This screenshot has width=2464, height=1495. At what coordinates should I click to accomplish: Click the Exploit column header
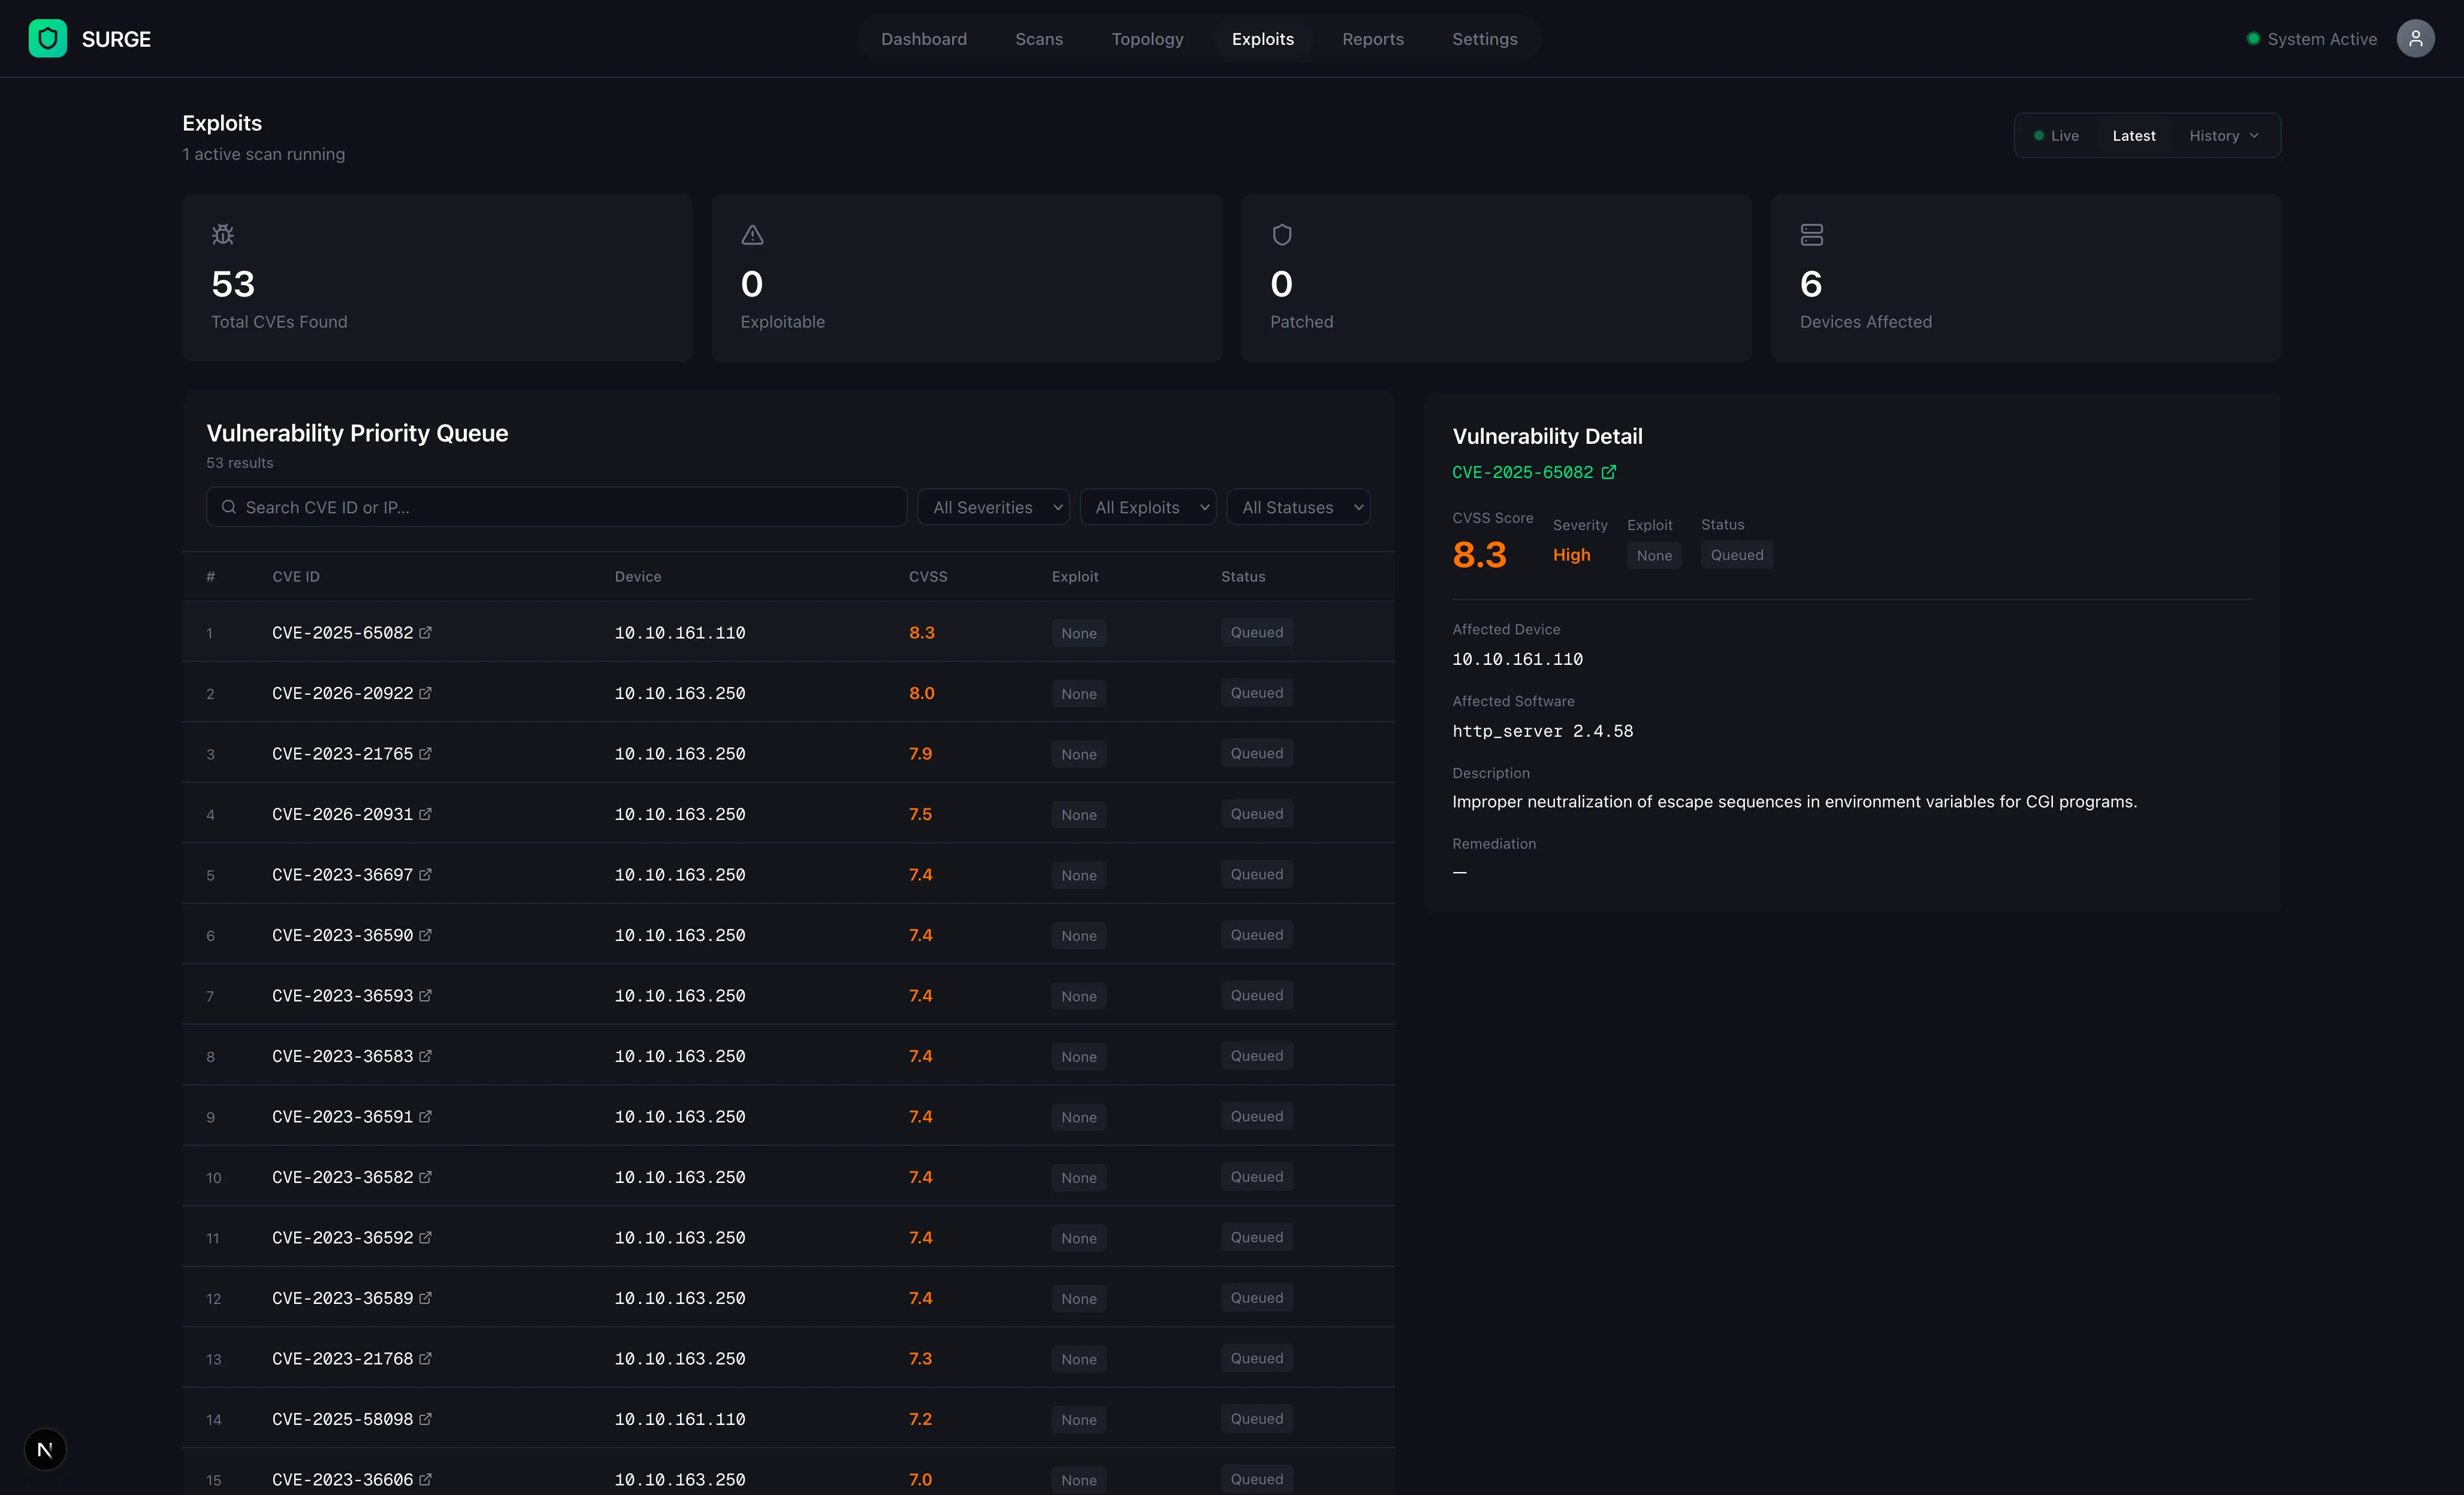(1075, 577)
